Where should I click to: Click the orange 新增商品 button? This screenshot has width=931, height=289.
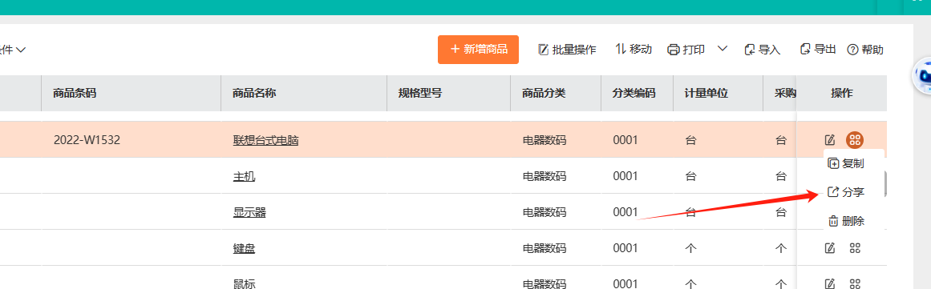click(478, 49)
